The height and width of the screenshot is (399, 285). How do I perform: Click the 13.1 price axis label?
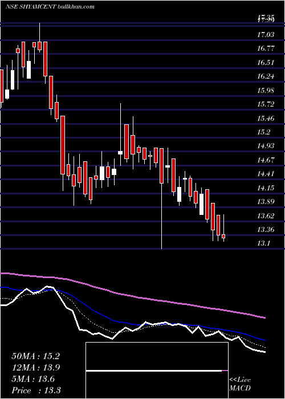pos(263,244)
